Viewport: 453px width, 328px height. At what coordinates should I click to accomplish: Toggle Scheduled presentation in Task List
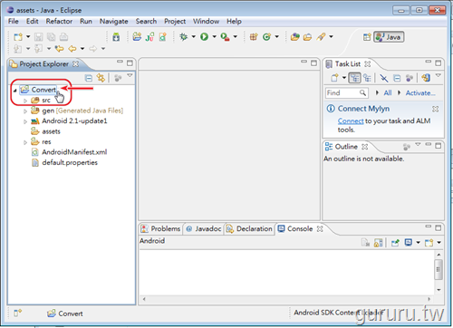coord(367,78)
